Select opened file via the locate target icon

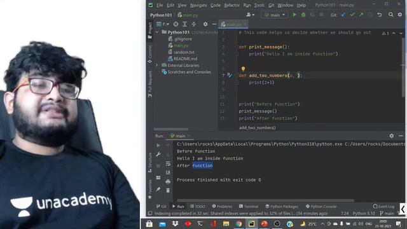pyautogui.click(x=176, y=24)
